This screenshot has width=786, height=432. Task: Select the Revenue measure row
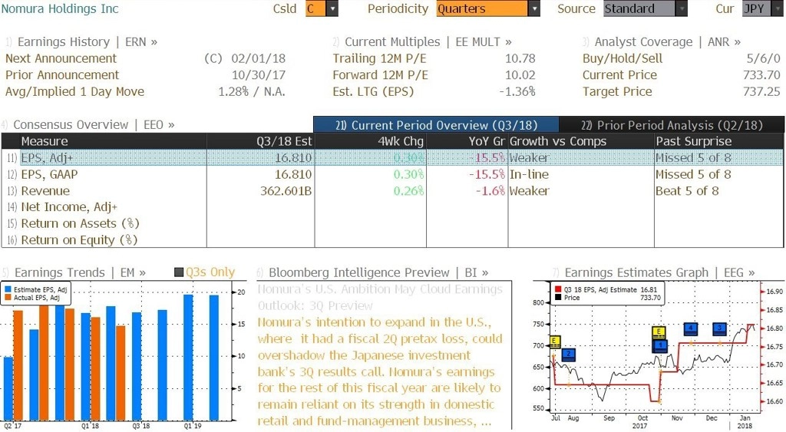click(x=392, y=191)
